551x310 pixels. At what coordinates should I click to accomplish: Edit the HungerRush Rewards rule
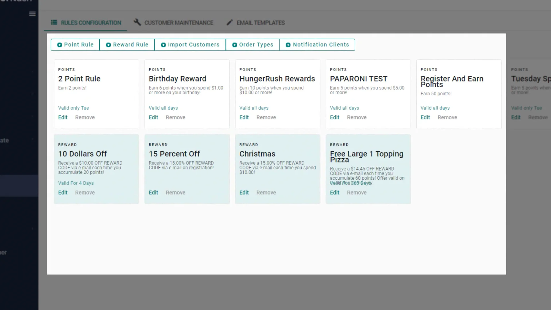244,117
